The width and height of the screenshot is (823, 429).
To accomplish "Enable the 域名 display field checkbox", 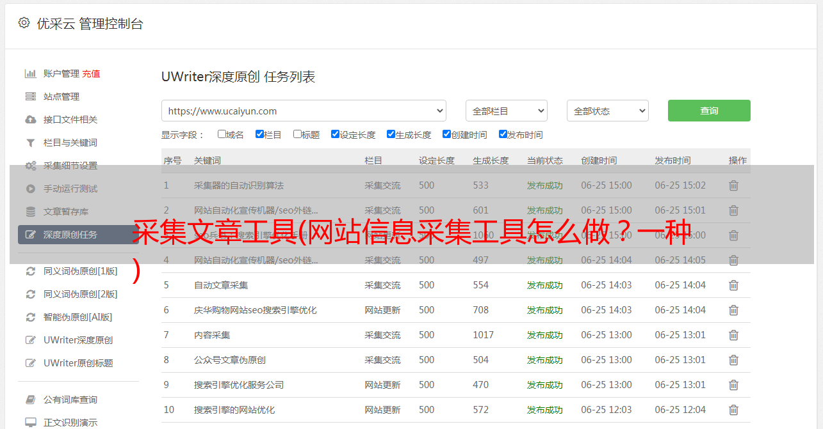I will 222,134.
